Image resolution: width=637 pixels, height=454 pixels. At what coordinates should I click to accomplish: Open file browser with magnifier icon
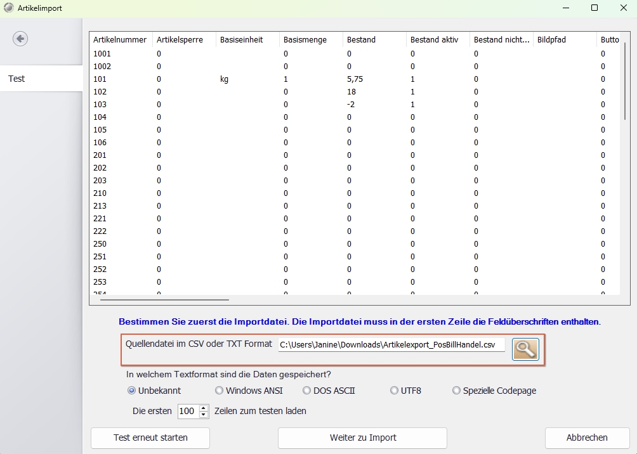525,349
